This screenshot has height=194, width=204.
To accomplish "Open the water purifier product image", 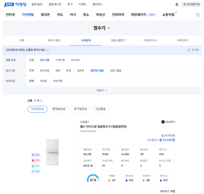I will pos(53,152).
